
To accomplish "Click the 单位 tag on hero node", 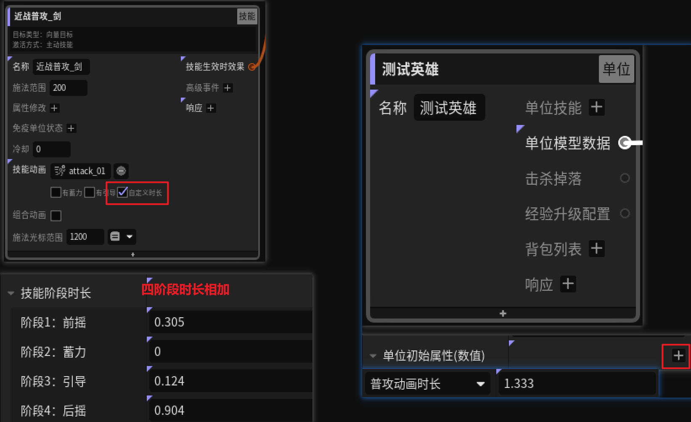I will [x=616, y=69].
